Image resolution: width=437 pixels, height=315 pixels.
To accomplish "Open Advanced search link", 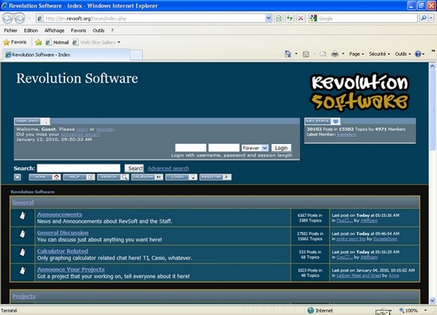I will click(x=168, y=169).
